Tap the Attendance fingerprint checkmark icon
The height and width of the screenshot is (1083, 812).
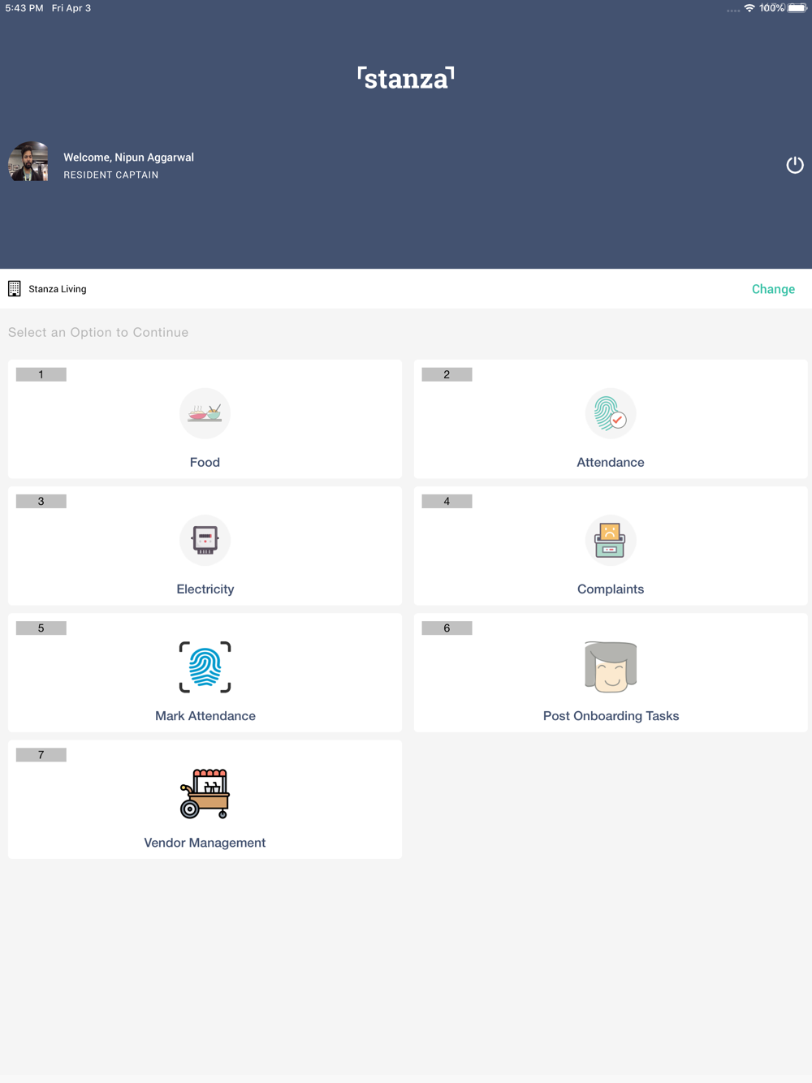(611, 414)
